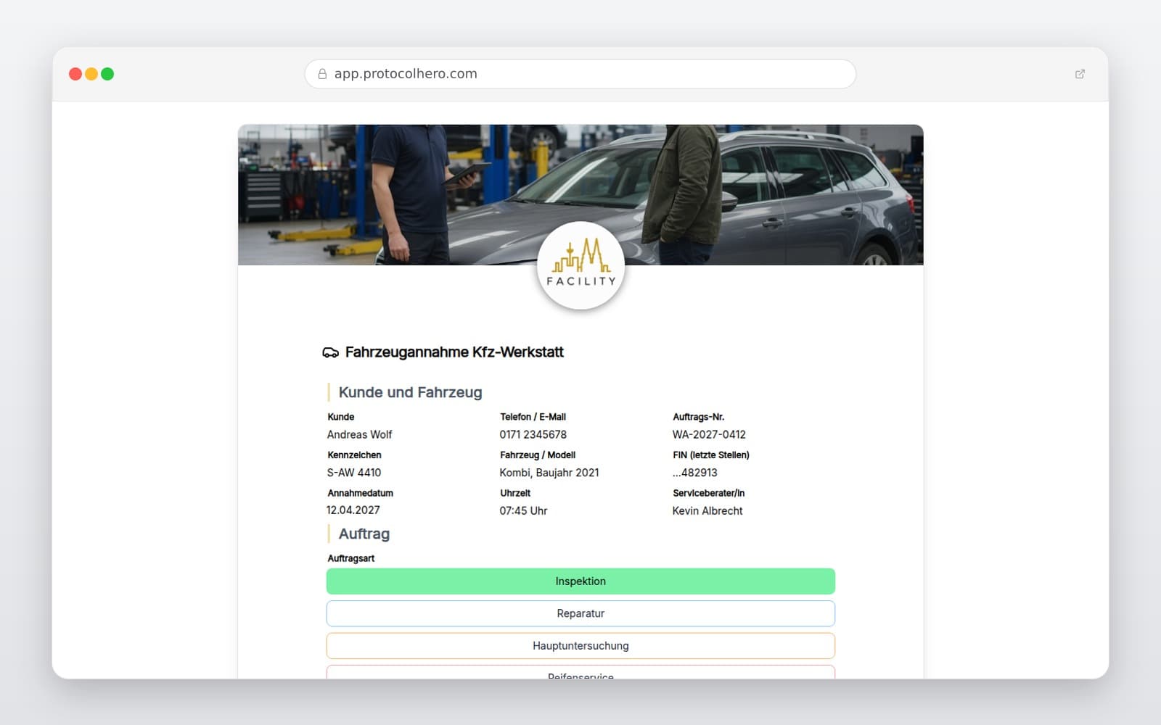The height and width of the screenshot is (725, 1161).
Task: Click the yellow minimize window dot
Action: [x=91, y=74]
